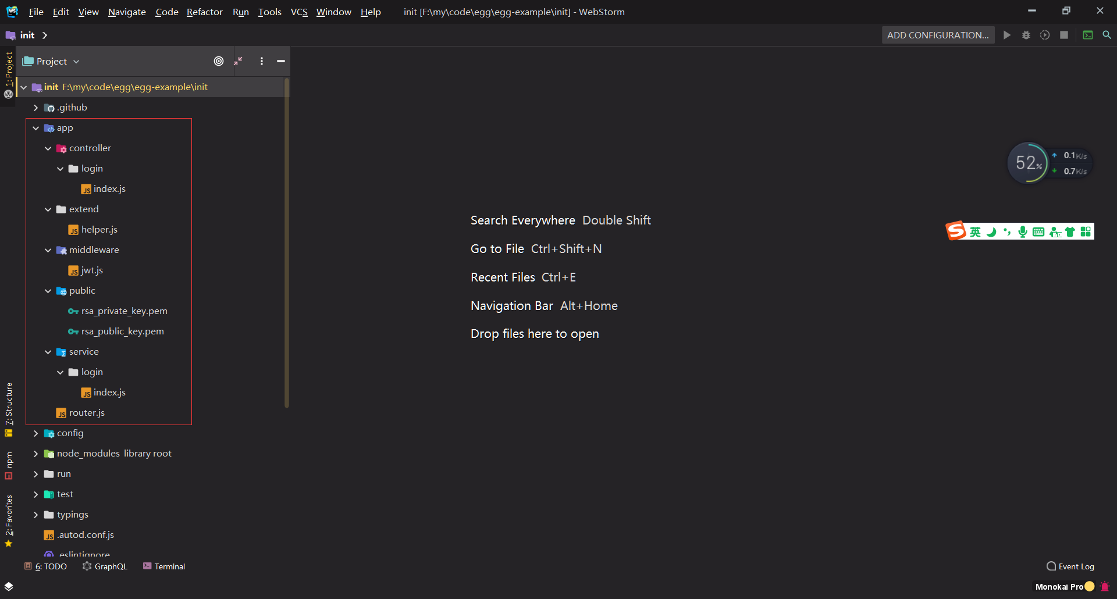The height and width of the screenshot is (599, 1117).
Task: Expand the config folder
Action: tap(36, 433)
